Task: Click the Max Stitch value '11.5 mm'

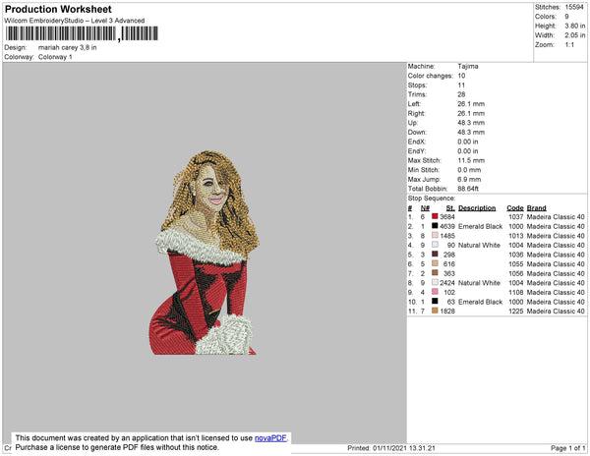Action: click(x=471, y=160)
